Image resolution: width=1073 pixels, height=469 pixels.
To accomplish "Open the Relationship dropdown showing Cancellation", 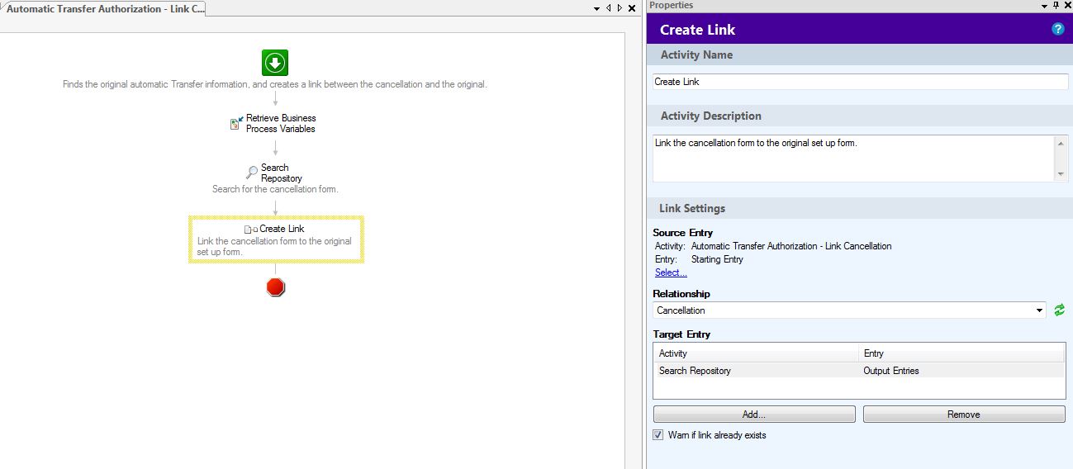I will pyautogui.click(x=1038, y=310).
